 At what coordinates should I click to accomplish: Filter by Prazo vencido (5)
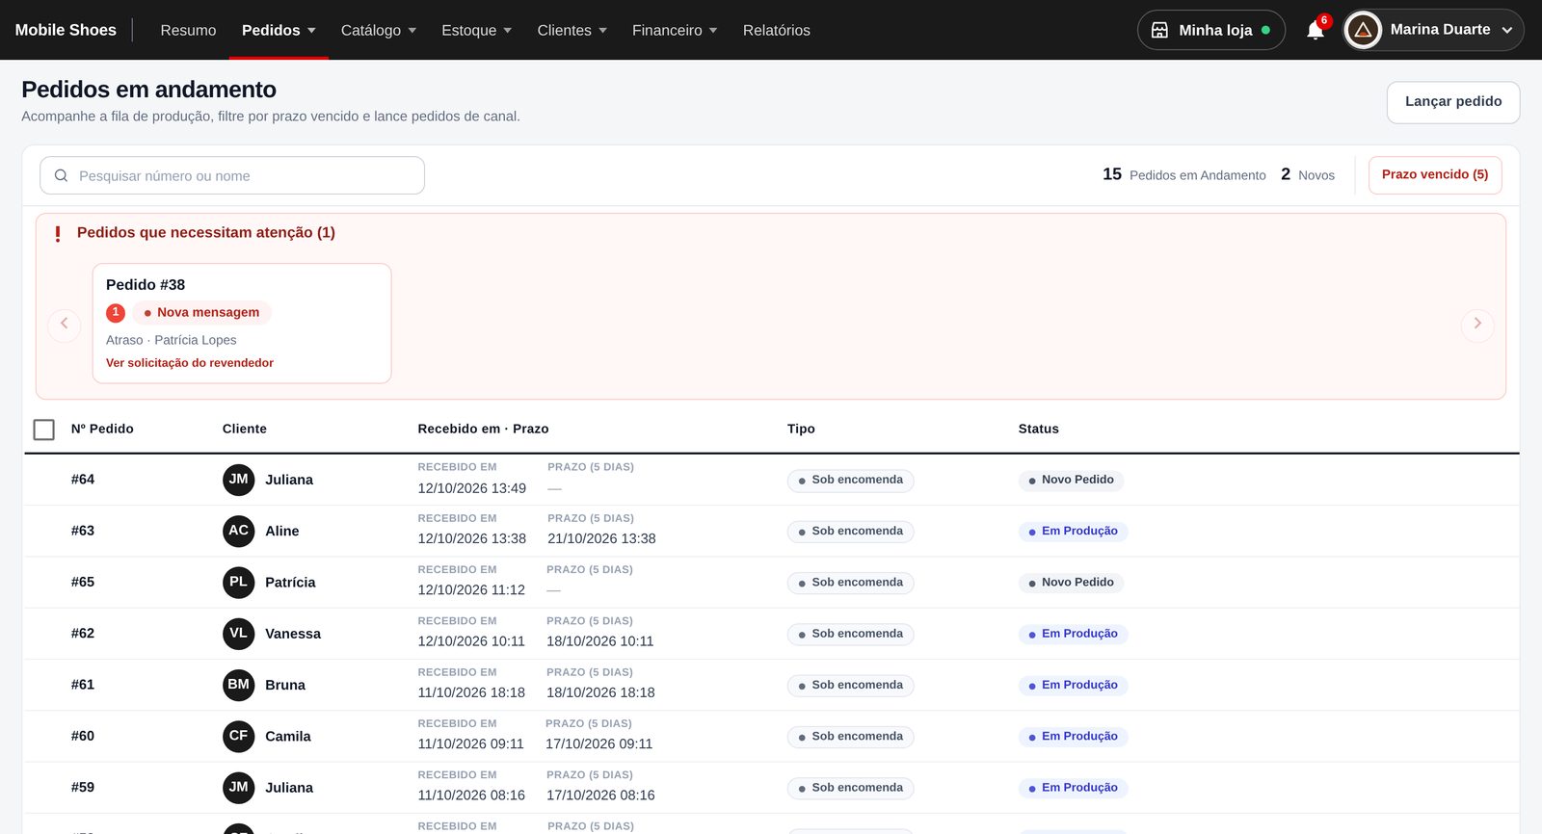1435,175
